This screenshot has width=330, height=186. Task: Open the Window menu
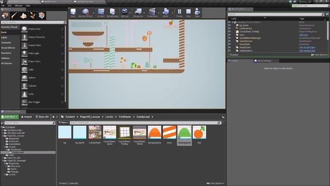19,6
